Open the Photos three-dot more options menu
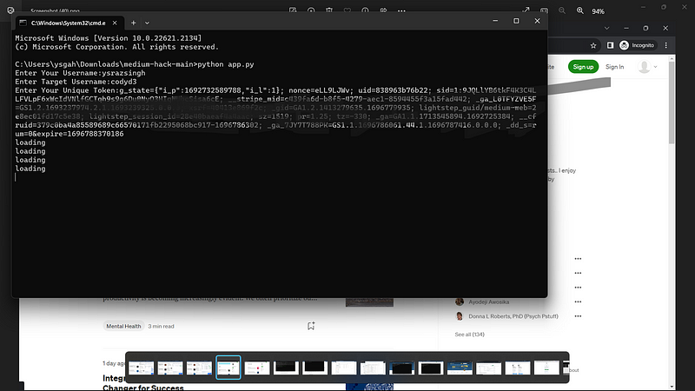Viewport: 695px width, 391px height. [401, 10]
